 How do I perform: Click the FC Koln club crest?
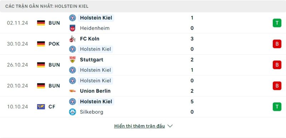(73, 39)
